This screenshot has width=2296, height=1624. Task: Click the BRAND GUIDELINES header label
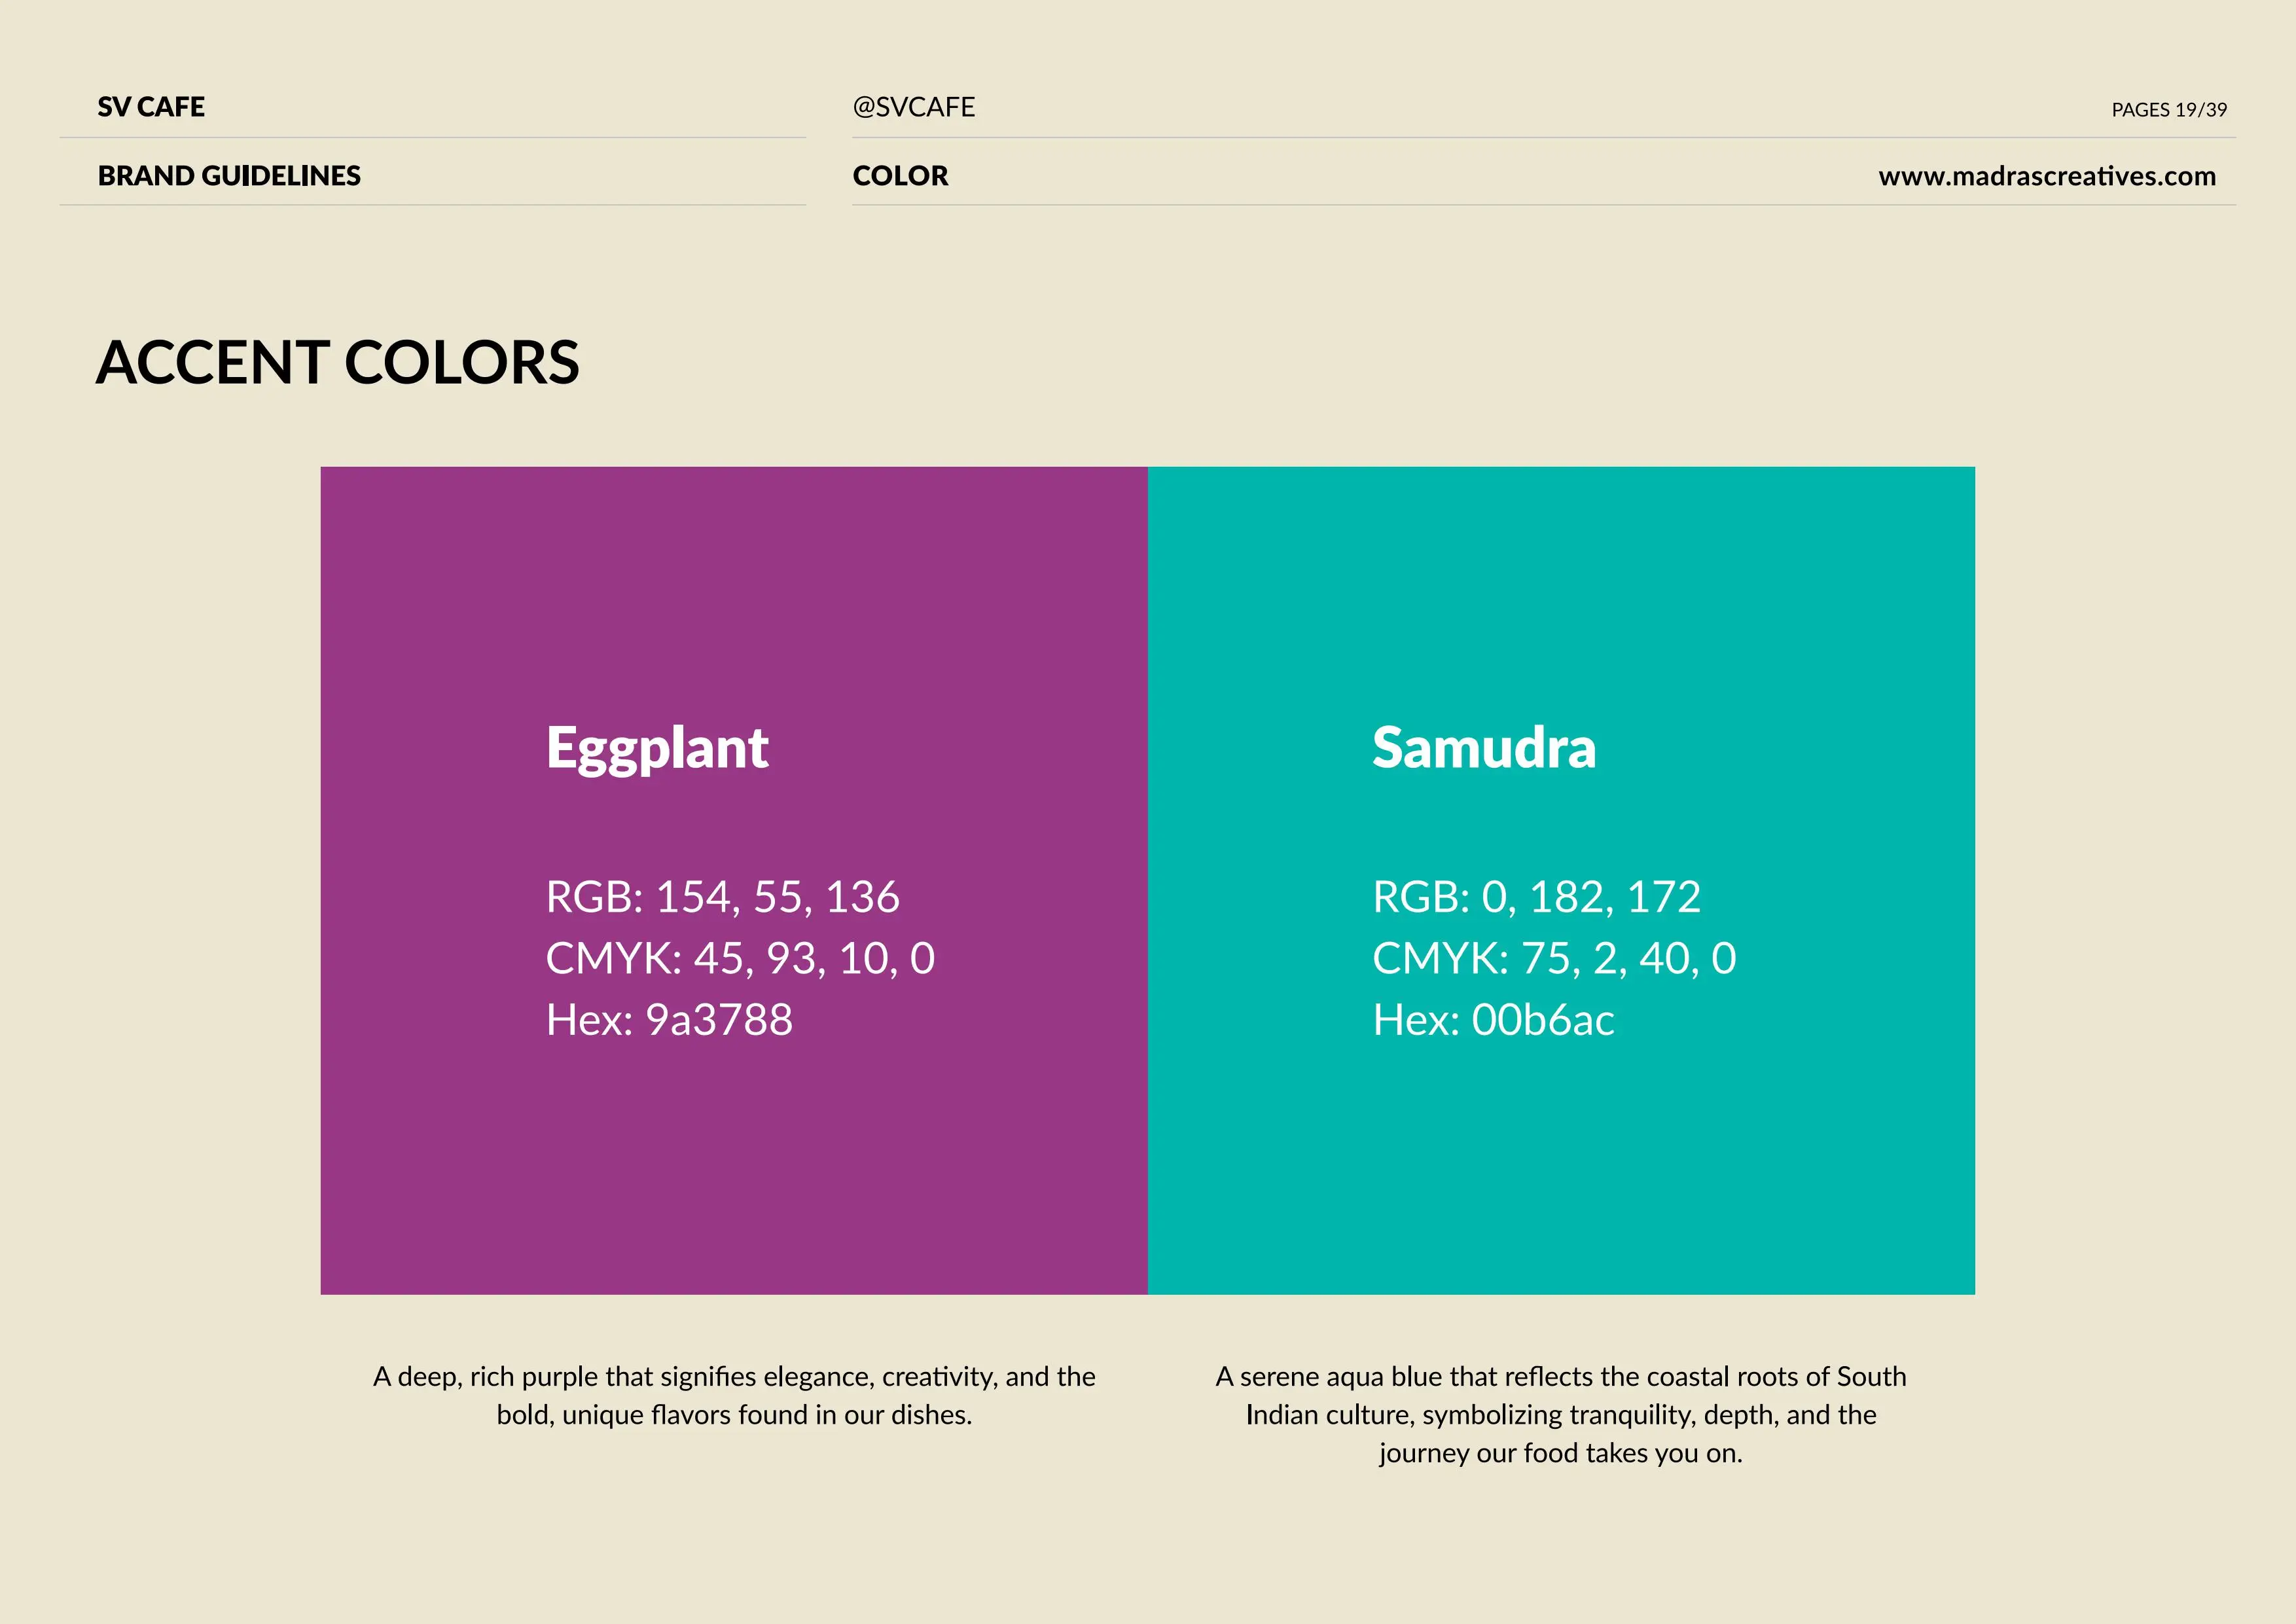229,176
